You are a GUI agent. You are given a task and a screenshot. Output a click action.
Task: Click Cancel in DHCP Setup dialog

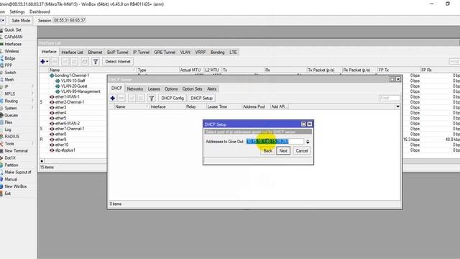coord(302,150)
